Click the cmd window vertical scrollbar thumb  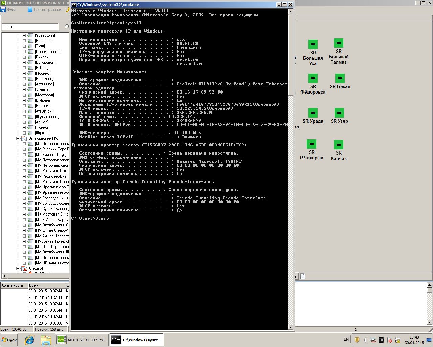(290, 54)
